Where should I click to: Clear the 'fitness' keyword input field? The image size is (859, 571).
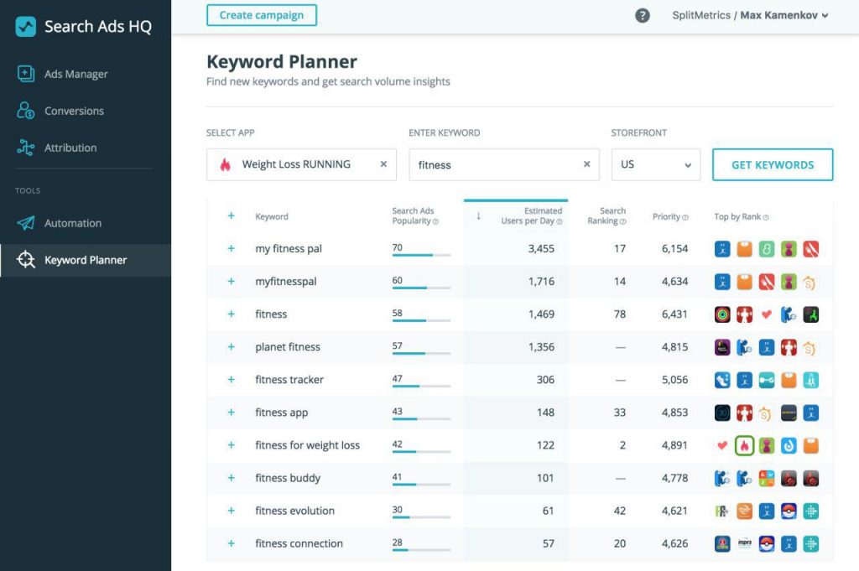[x=586, y=164]
